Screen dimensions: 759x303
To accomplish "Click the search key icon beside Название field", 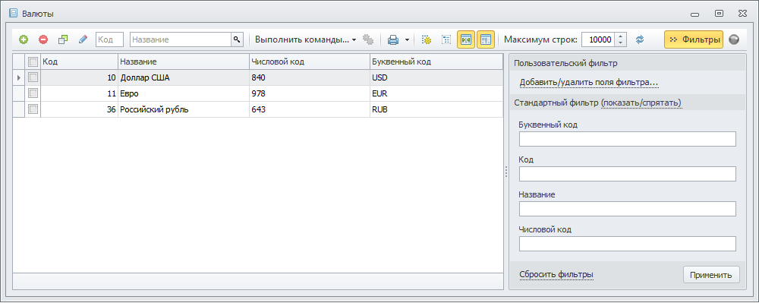I will point(236,39).
